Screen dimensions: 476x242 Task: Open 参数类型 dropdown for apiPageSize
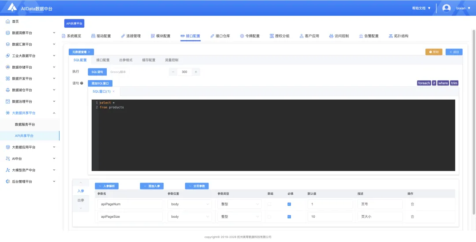tap(239, 216)
